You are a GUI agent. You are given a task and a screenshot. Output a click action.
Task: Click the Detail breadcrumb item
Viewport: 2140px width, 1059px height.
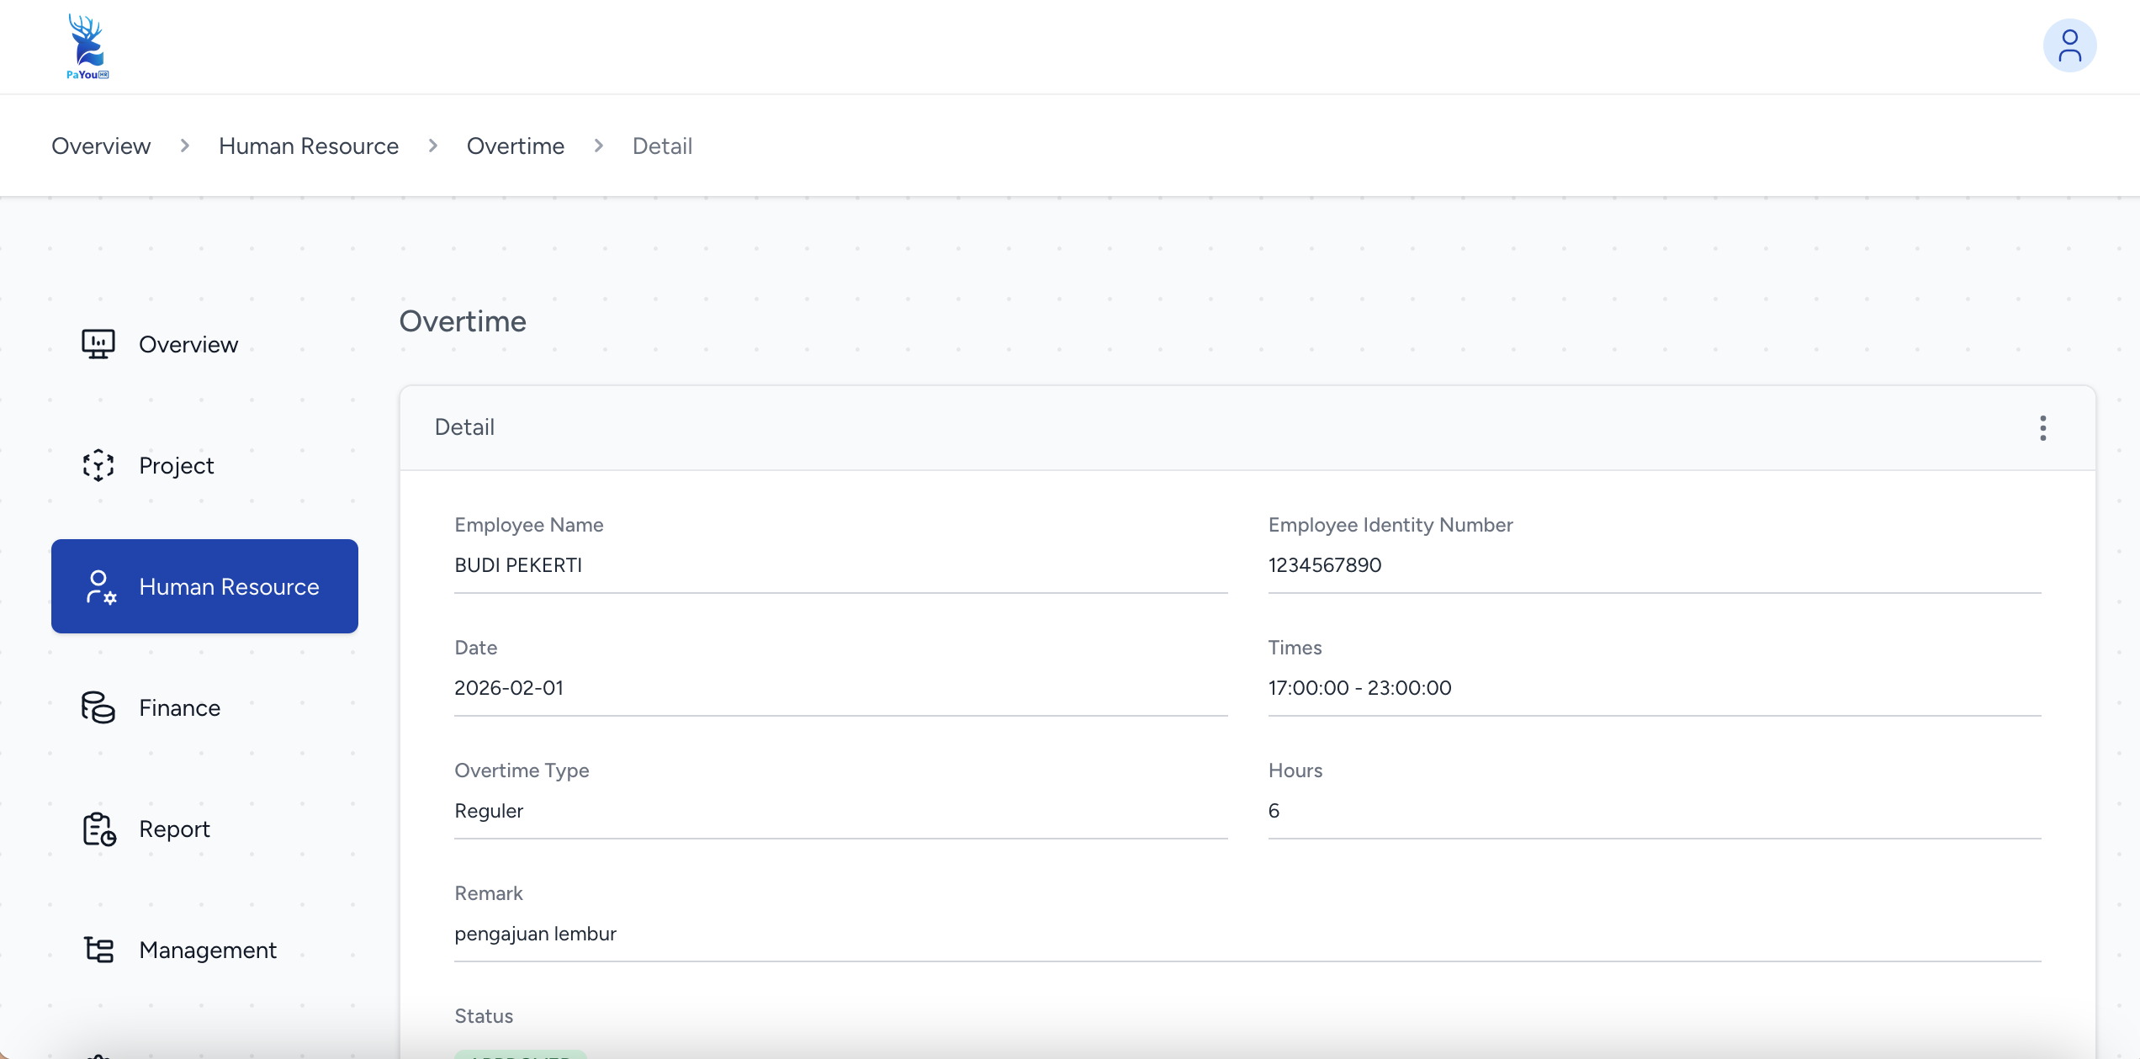click(x=662, y=146)
